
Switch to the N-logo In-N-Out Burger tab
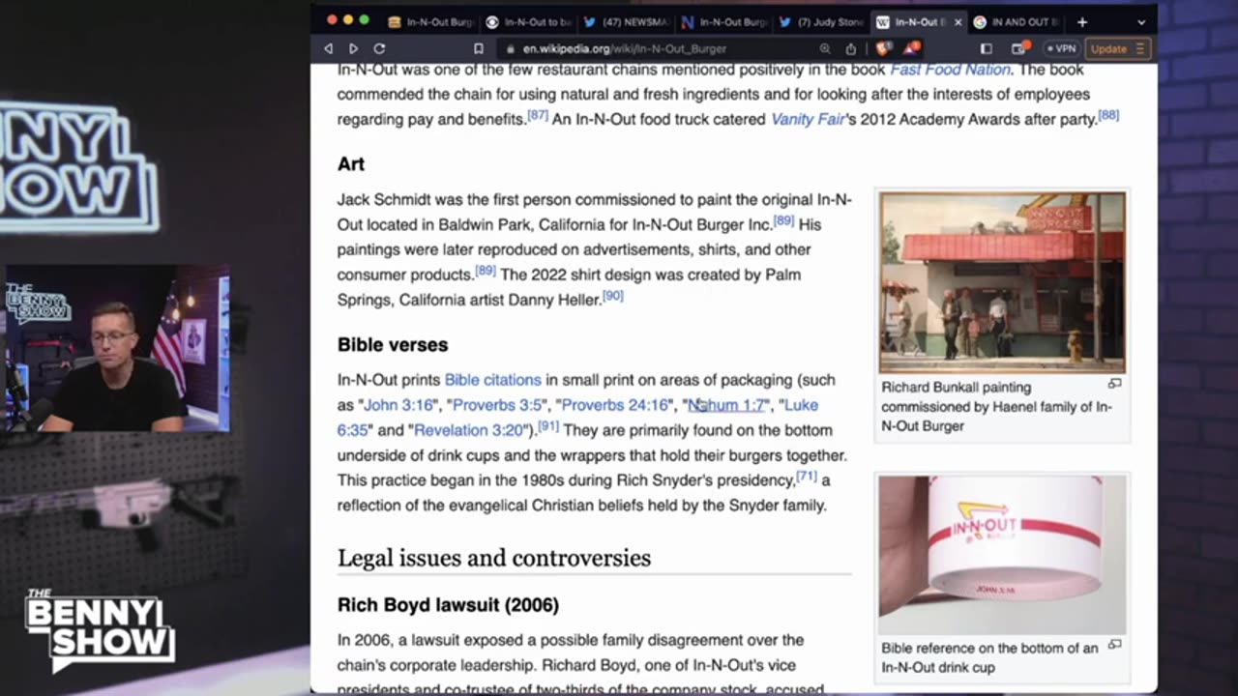click(725, 21)
